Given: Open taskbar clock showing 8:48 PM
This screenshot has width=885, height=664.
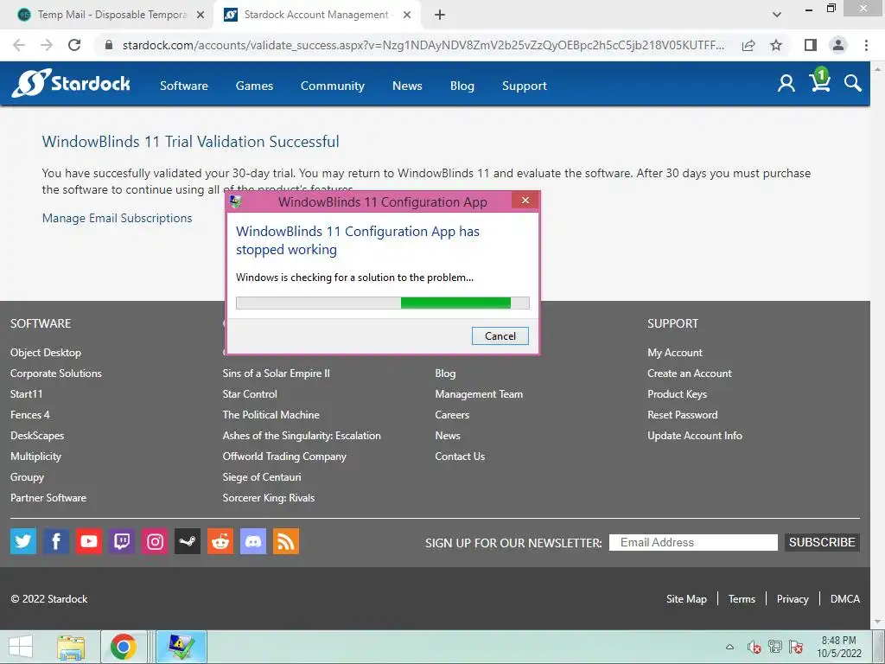Looking at the screenshot, I should (838, 647).
